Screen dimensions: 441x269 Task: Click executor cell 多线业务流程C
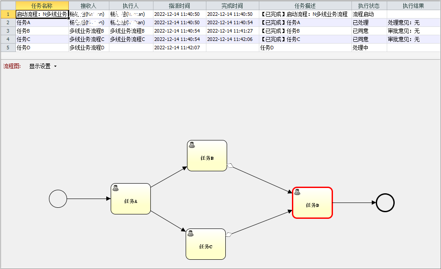pyautogui.click(x=131, y=39)
